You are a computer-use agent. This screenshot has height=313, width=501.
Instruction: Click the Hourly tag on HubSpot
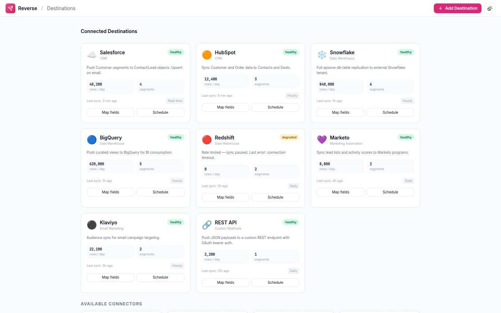pos(292,96)
